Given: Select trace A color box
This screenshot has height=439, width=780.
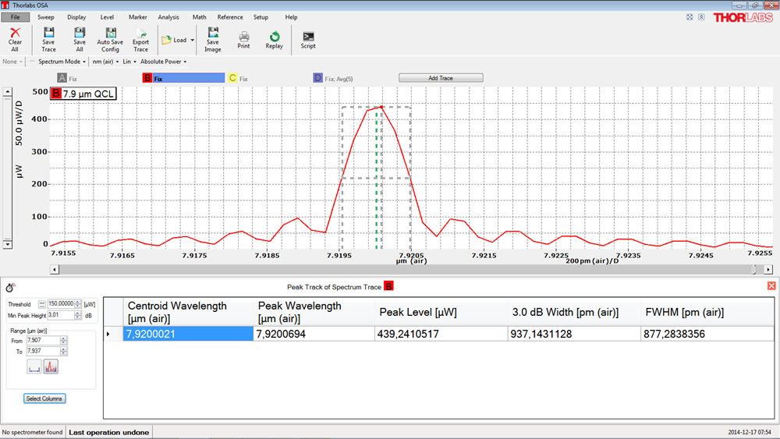Looking at the screenshot, I should point(62,78).
